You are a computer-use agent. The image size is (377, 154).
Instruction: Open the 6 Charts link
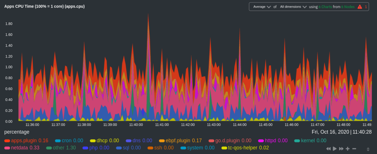325,7
